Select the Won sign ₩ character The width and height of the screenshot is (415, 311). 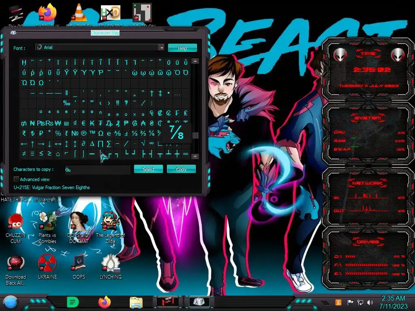click(x=58, y=123)
